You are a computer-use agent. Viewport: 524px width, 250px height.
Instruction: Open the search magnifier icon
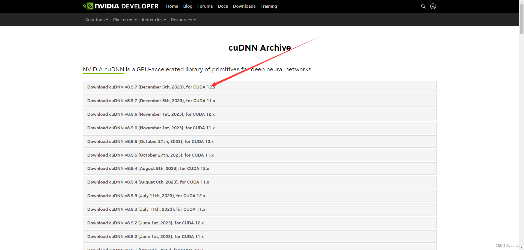click(424, 6)
